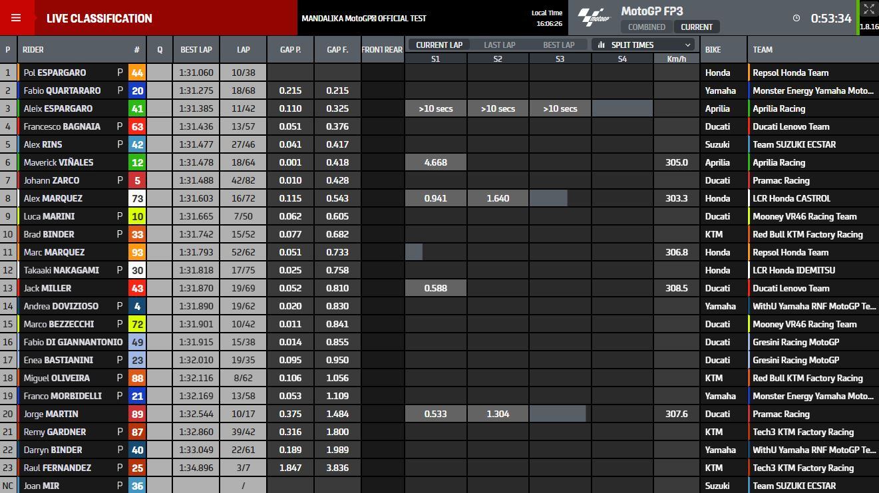This screenshot has width=879, height=493.
Task: Open the hamburger menu
Action: pyautogui.click(x=16, y=18)
